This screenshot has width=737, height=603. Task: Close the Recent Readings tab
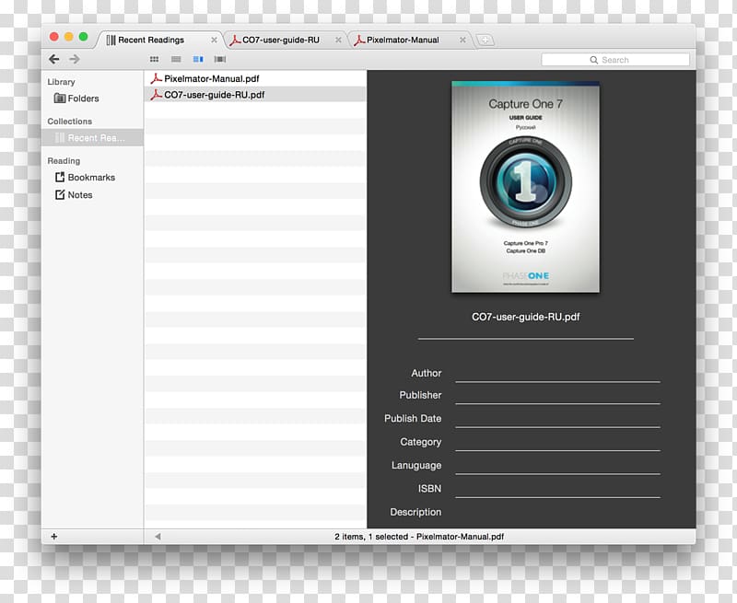(214, 40)
